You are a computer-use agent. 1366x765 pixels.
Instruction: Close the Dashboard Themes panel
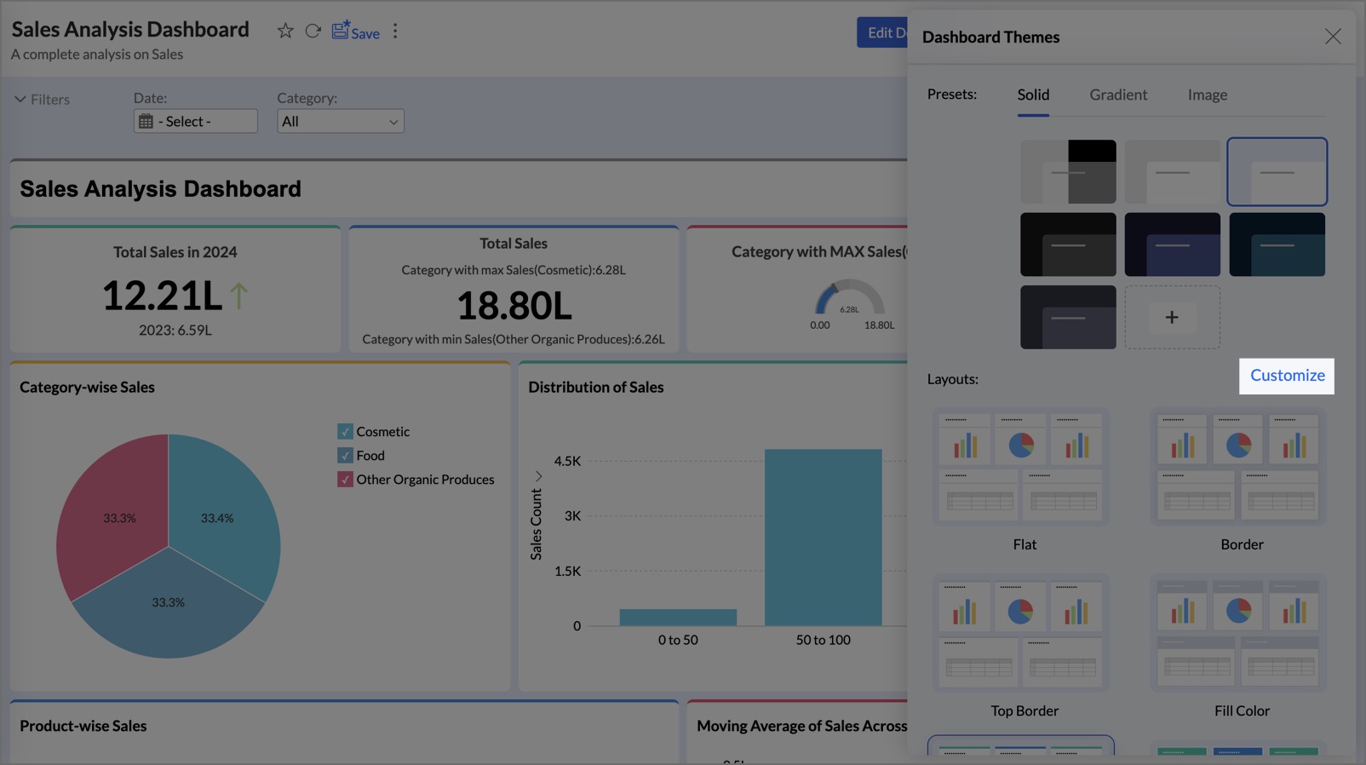click(x=1332, y=37)
